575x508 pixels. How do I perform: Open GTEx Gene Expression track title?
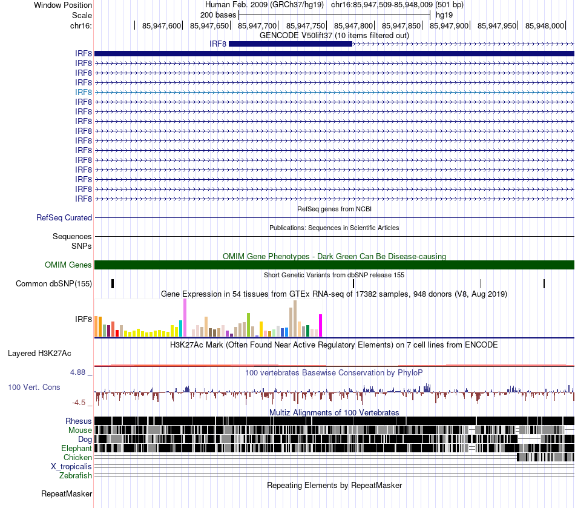click(x=334, y=294)
